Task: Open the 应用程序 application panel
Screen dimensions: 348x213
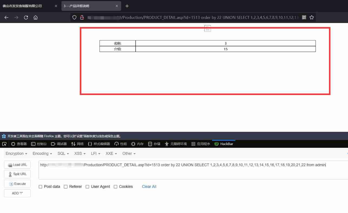Action: [201, 144]
